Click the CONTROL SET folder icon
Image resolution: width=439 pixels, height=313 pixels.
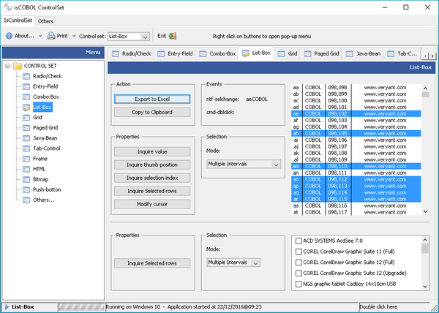point(17,66)
